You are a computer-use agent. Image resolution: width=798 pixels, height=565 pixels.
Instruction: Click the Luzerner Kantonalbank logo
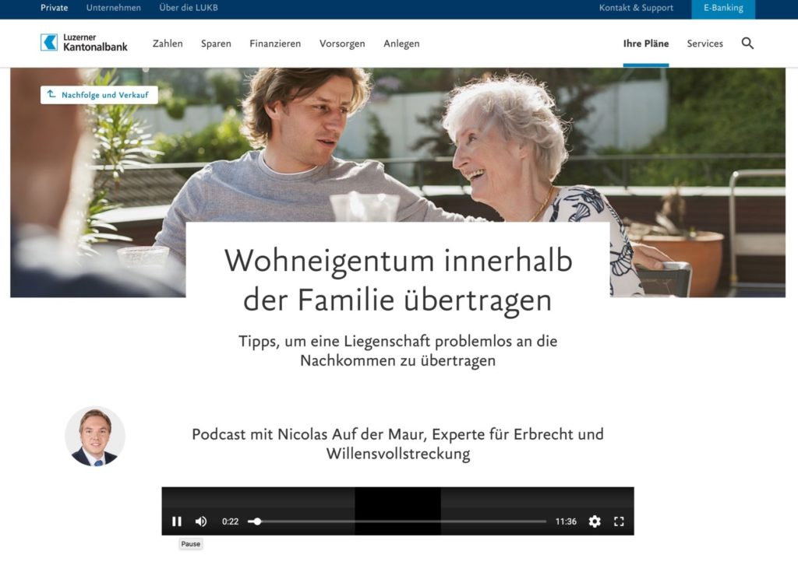[84, 43]
